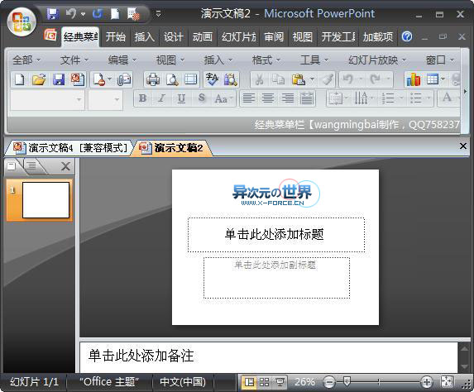This screenshot has width=474, height=392.
Task: Click "Office 主题" in status bar
Action: point(109,382)
